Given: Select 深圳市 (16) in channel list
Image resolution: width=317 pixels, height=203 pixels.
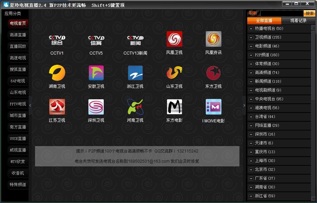Looking at the screenshot, I should click(279, 135).
